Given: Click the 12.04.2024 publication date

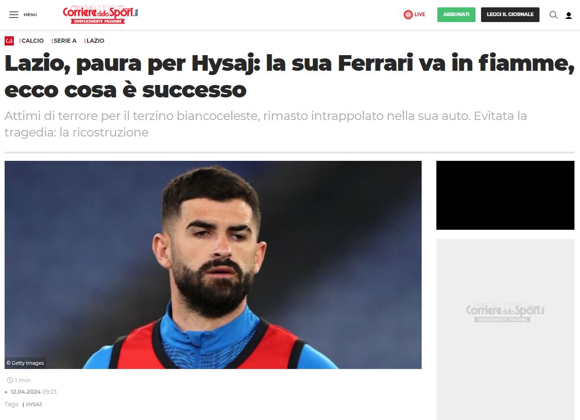Looking at the screenshot, I should click(25, 392).
